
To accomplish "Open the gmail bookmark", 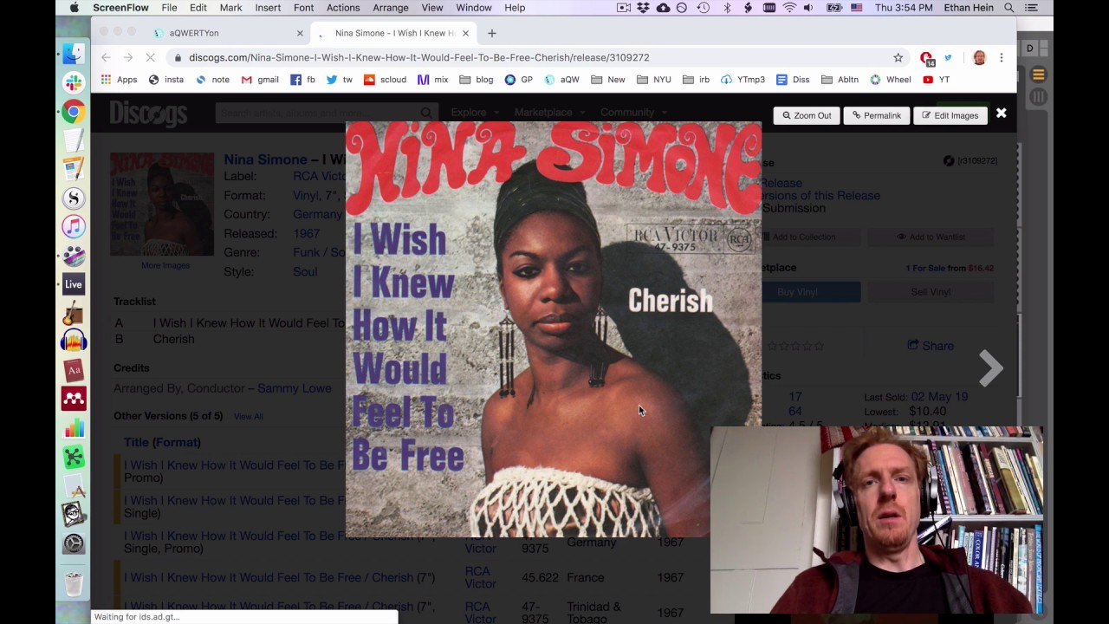I will point(260,79).
